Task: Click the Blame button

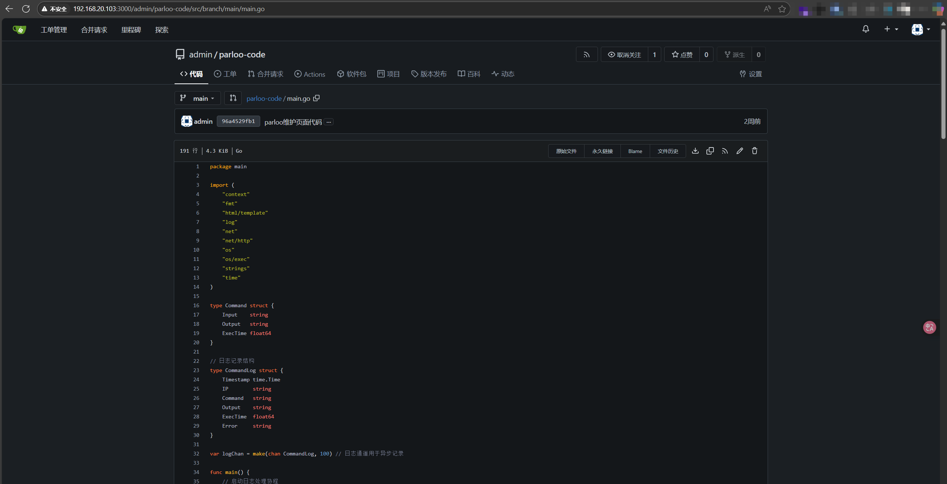Action: pyautogui.click(x=635, y=151)
